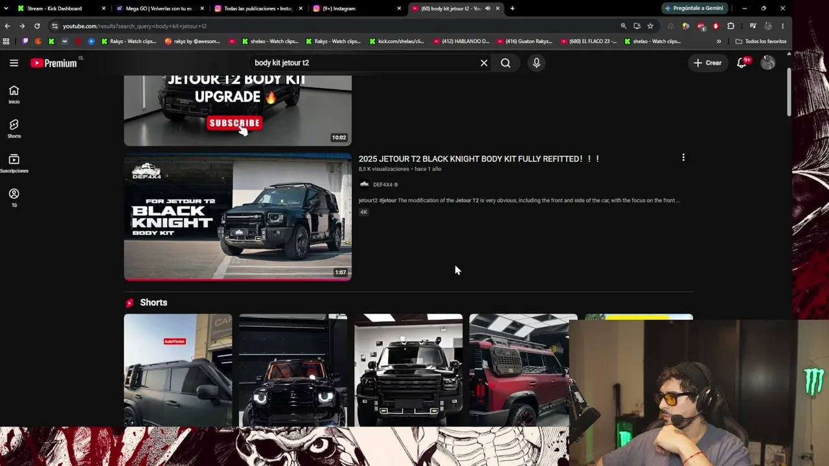The width and height of the screenshot is (829, 466).
Task: Open the Todos los favoritos folder
Action: coord(761,41)
